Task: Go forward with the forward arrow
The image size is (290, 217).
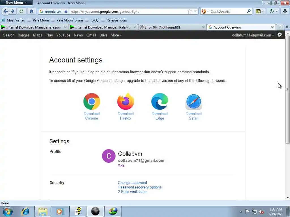Action: pos(12,11)
